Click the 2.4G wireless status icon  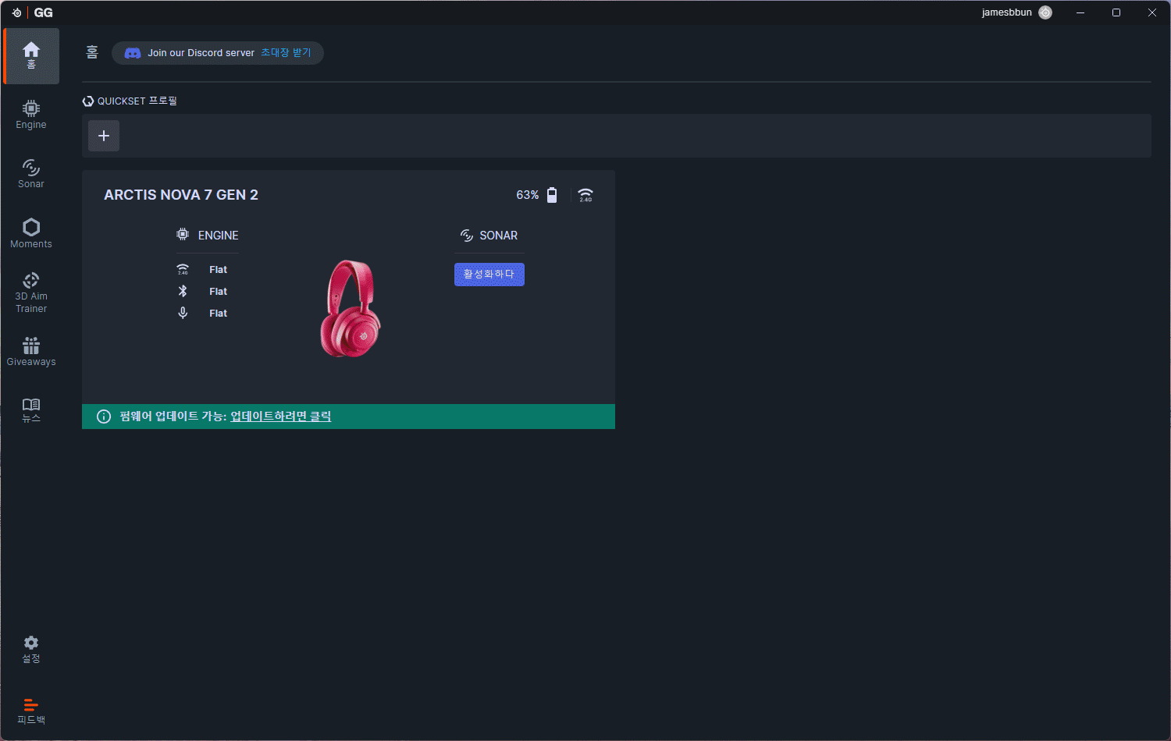click(585, 195)
